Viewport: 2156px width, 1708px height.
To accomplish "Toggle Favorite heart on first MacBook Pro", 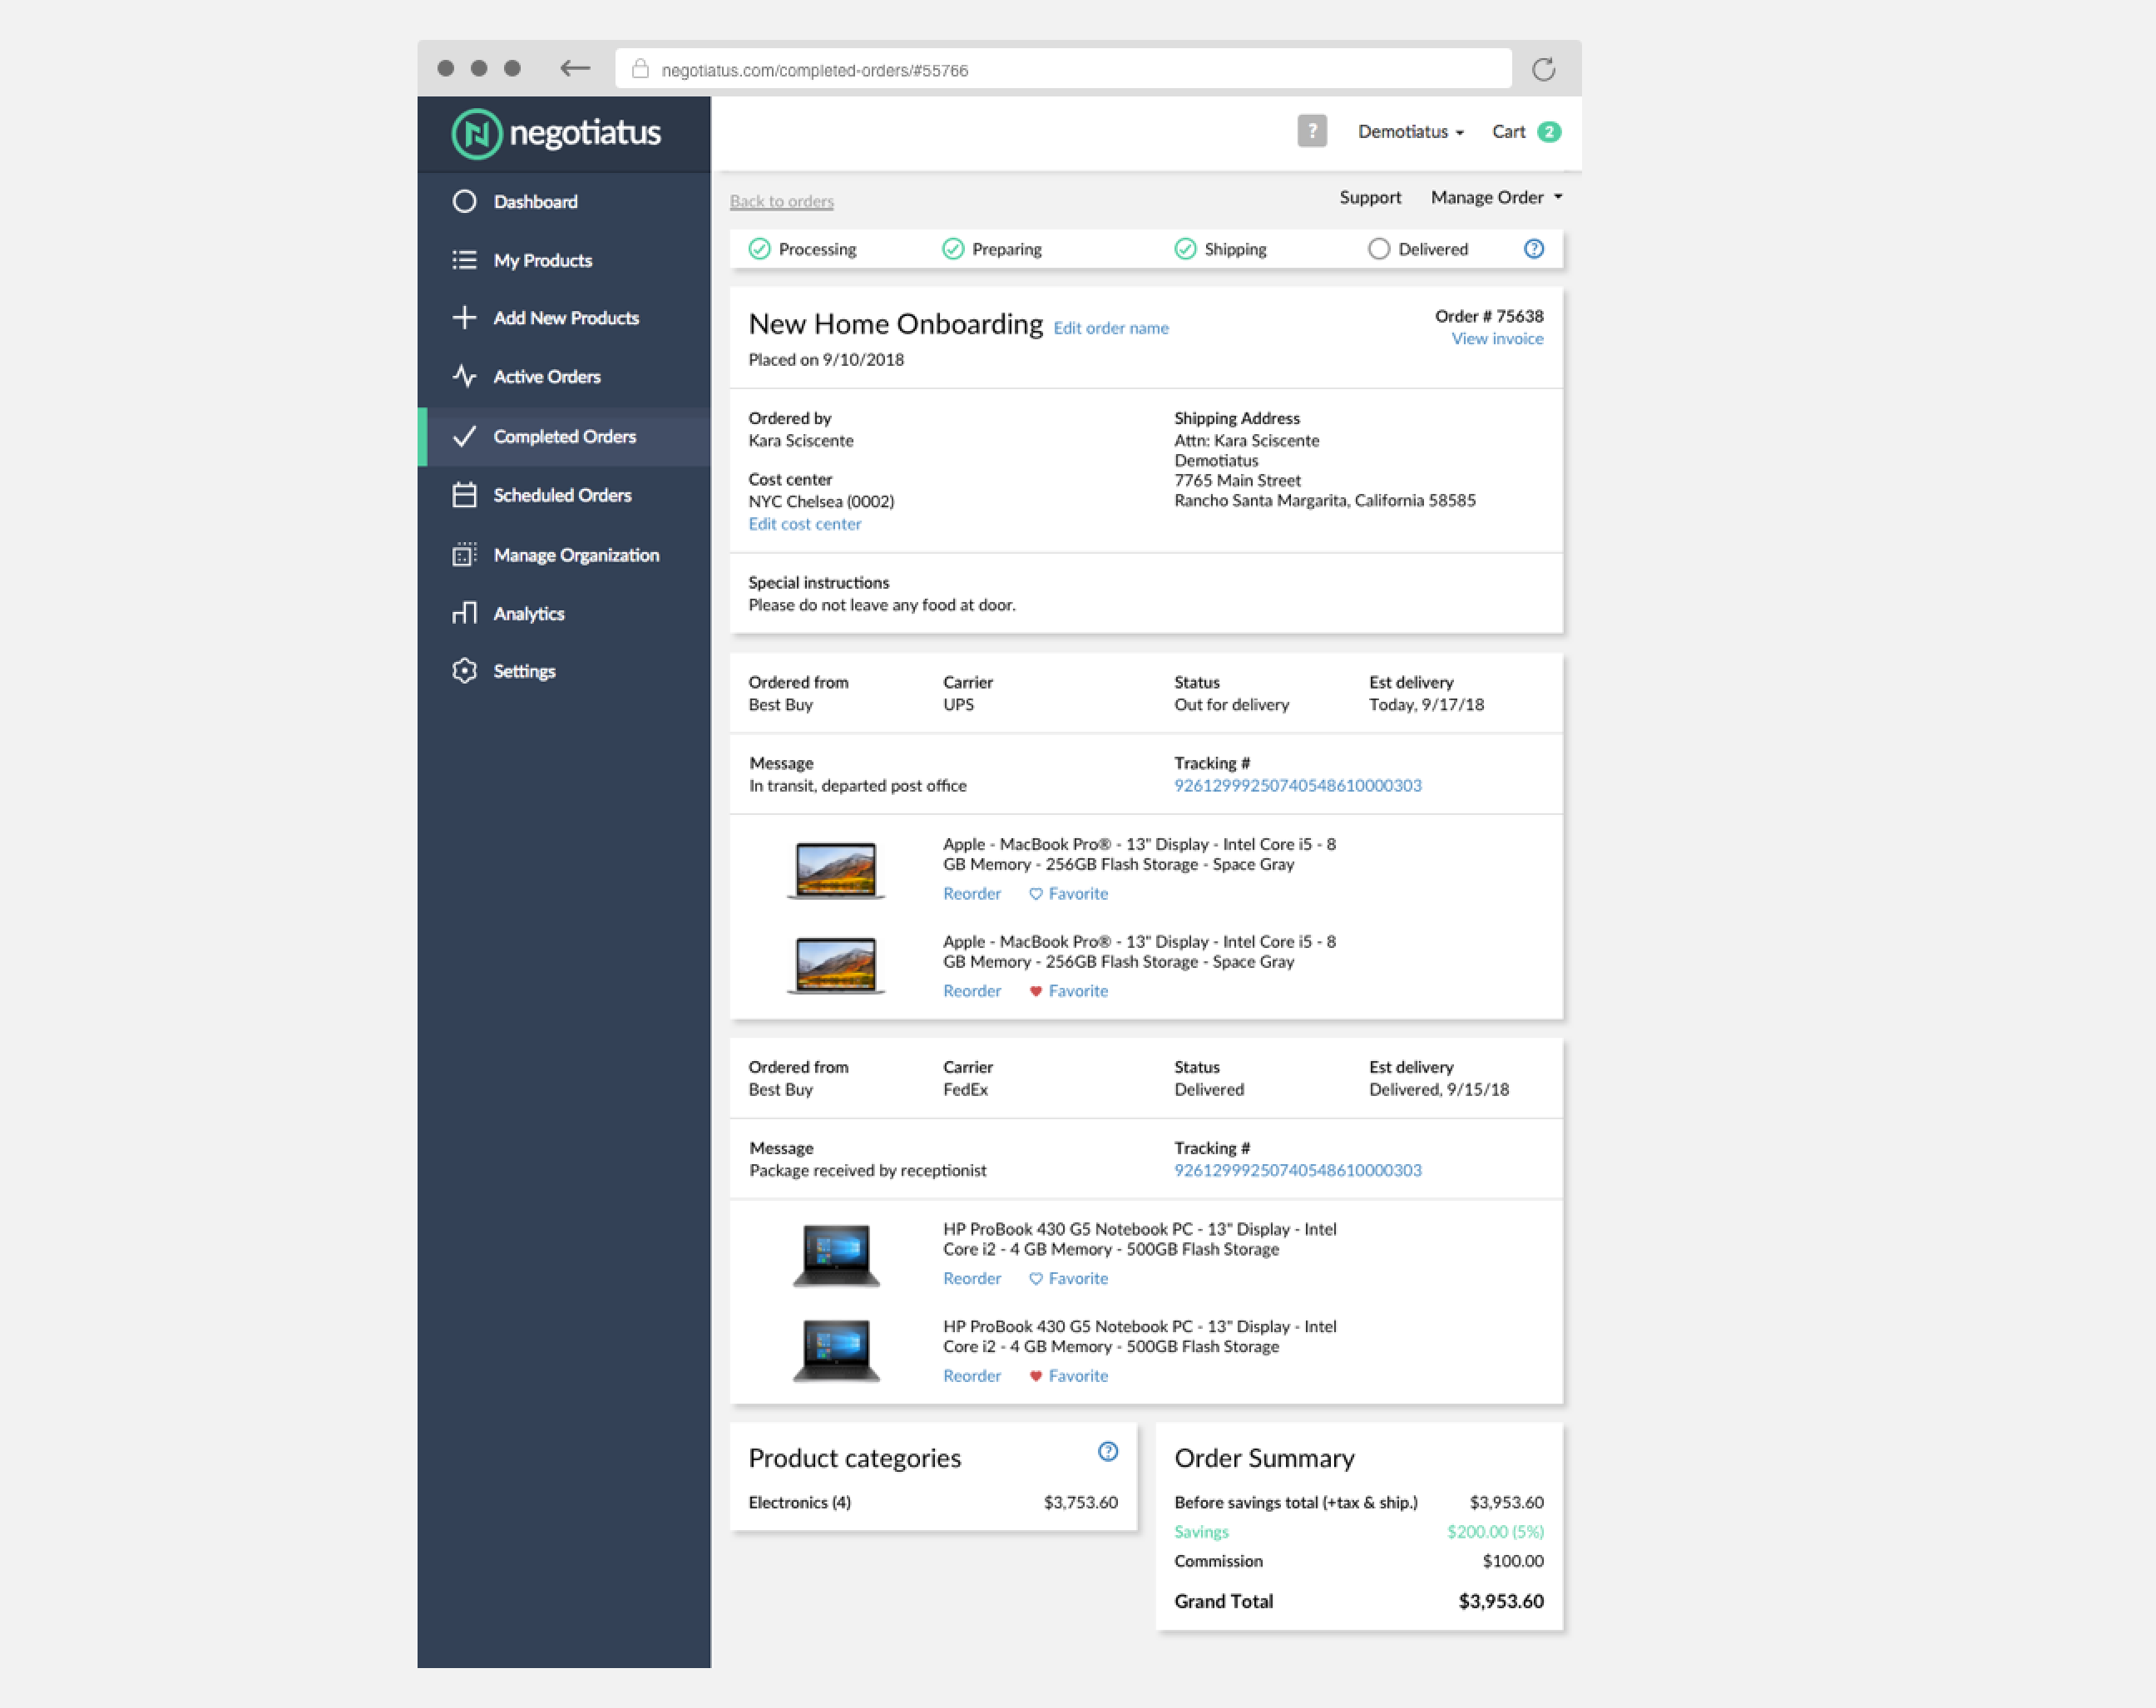I will pyautogui.click(x=1035, y=894).
